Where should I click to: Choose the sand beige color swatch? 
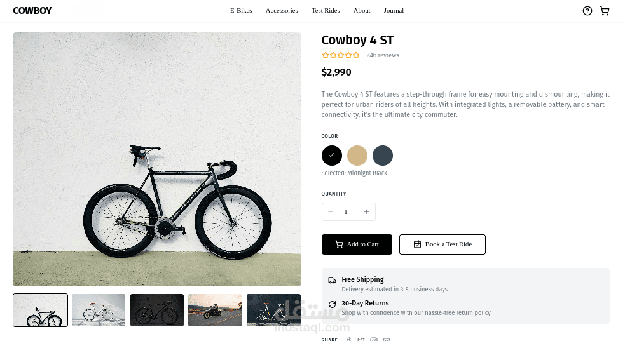click(x=357, y=156)
